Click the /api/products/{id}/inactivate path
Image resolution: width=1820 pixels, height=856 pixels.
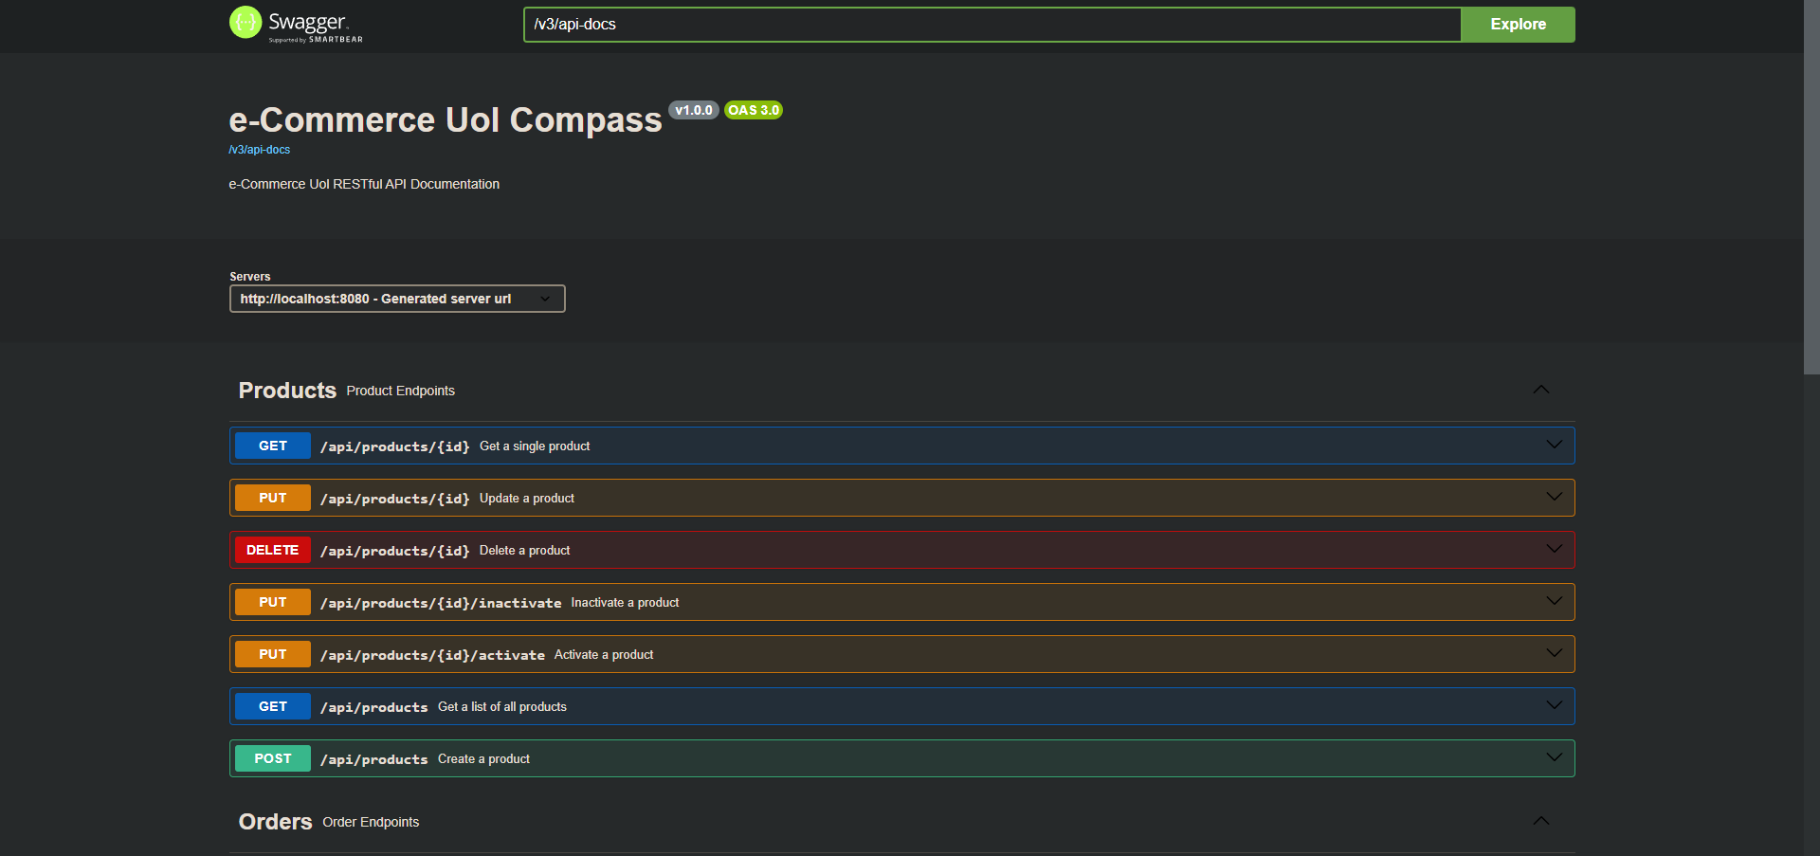tap(441, 603)
